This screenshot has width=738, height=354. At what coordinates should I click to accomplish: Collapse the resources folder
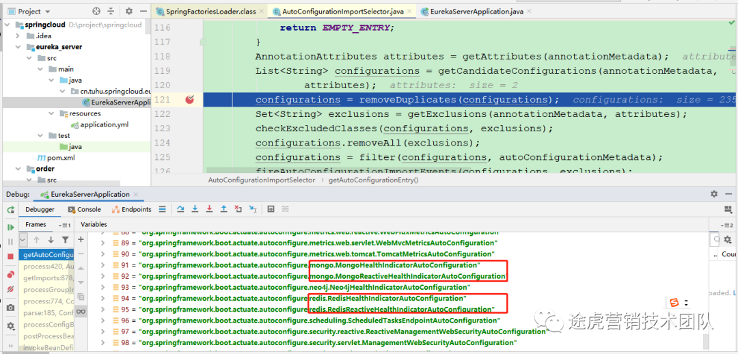point(52,113)
